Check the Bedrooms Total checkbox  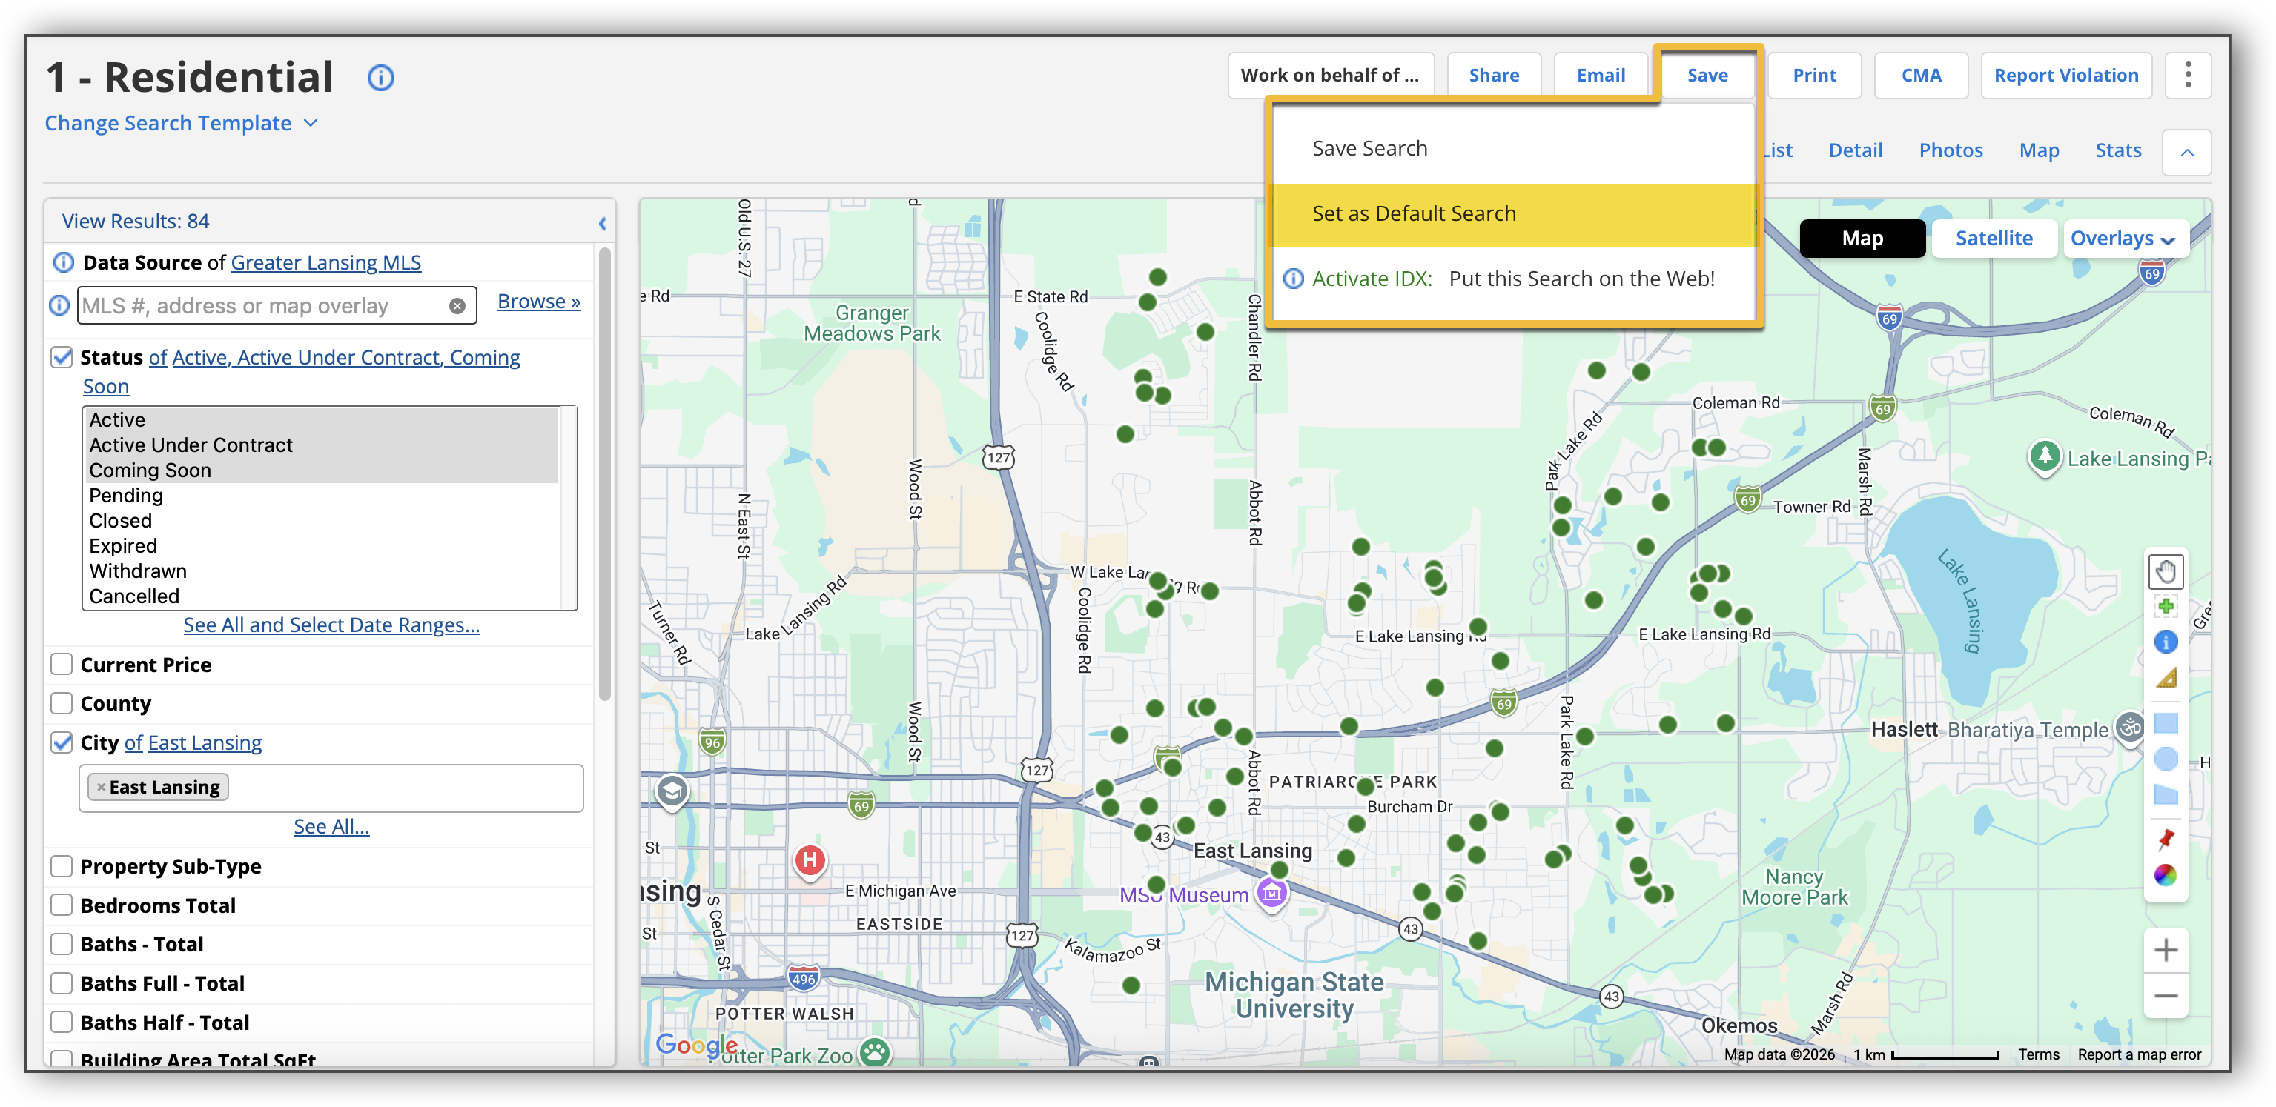(x=62, y=905)
